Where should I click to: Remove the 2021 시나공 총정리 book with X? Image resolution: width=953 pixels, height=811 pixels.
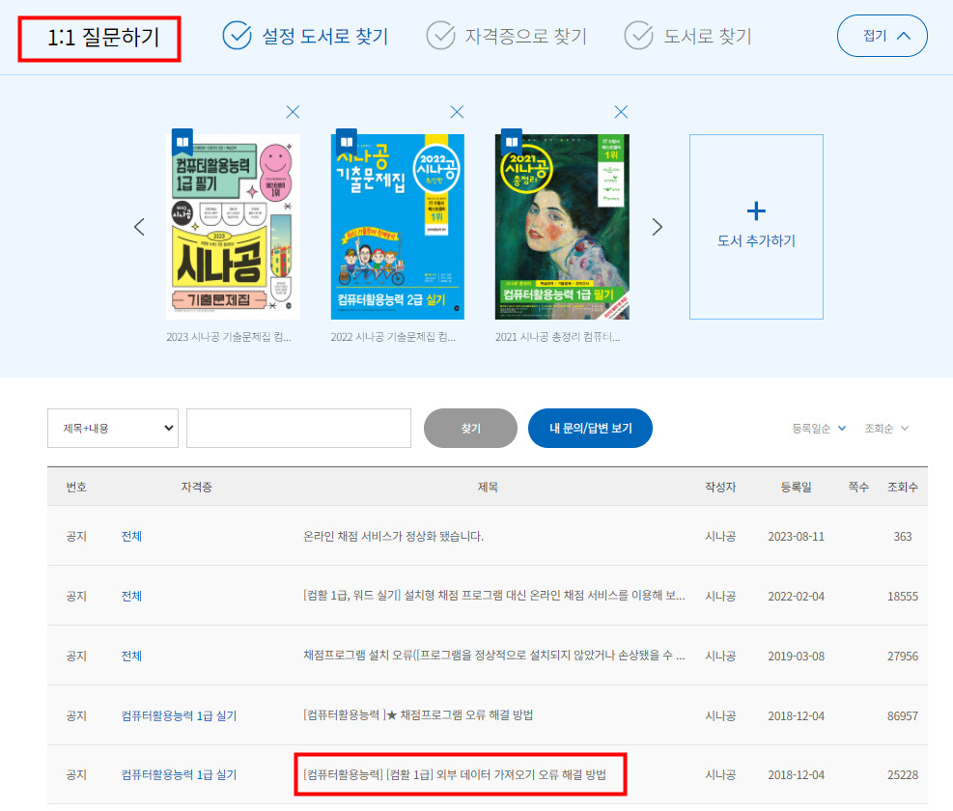click(x=621, y=112)
